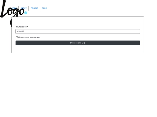The width and height of the screenshot is (157, 117).
Task: Select the 'Ваш телефон *' label
Action: pyautogui.click(x=22, y=27)
